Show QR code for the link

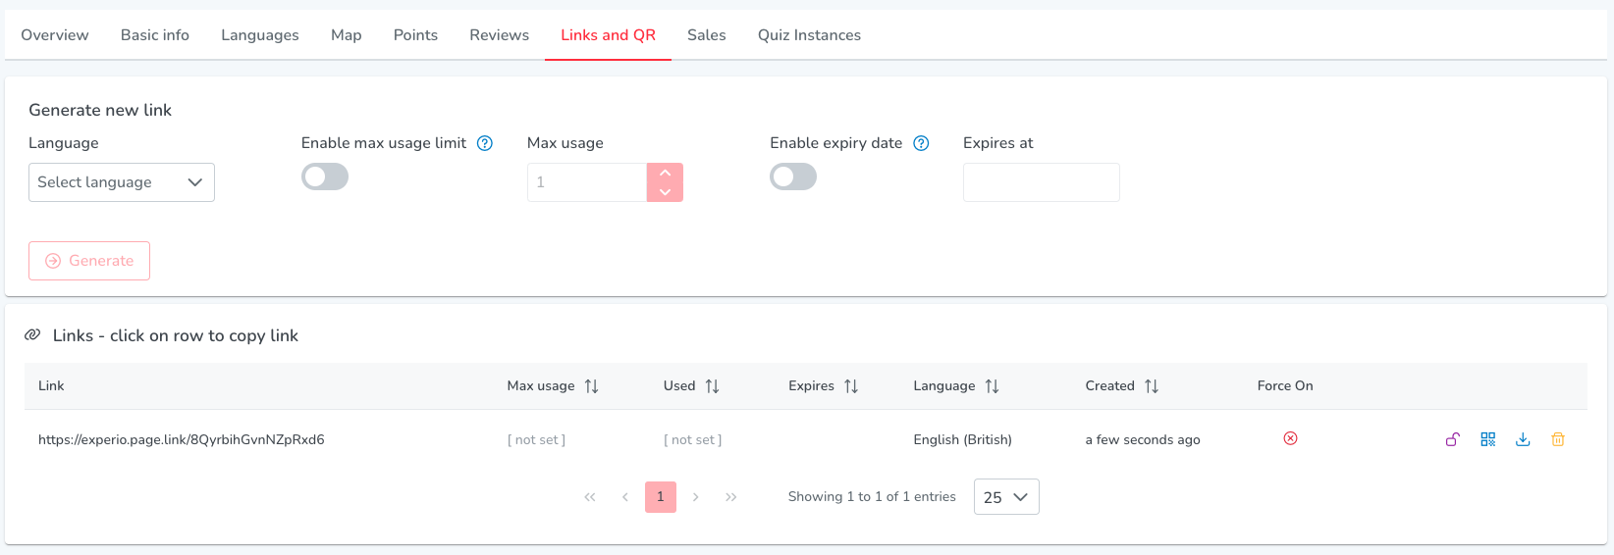(x=1488, y=439)
